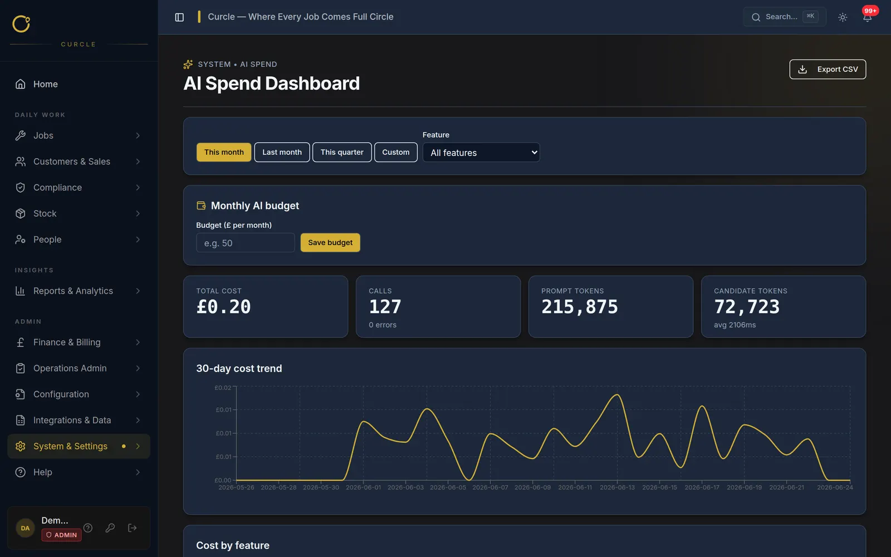The height and width of the screenshot is (557, 891).
Task: Click the Jobs wrench icon
Action: 21,135
